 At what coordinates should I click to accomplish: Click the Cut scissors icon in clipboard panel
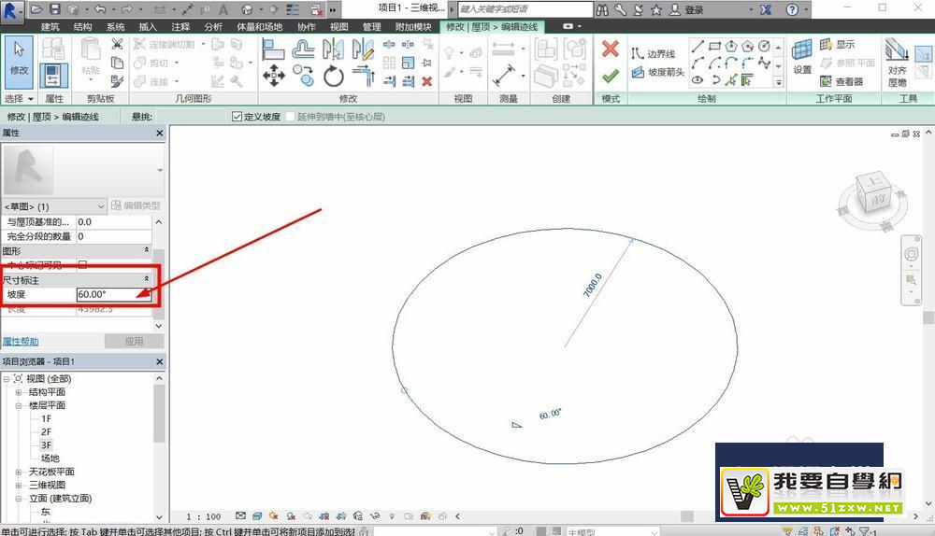[x=117, y=44]
